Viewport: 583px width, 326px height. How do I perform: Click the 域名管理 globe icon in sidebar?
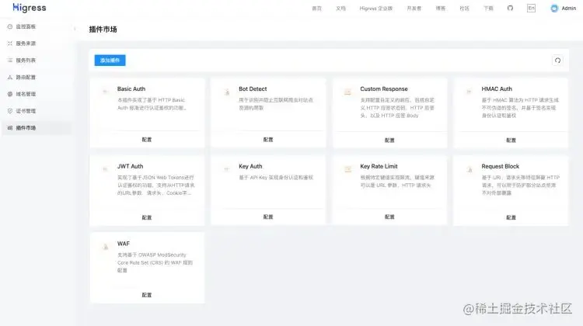(10, 94)
